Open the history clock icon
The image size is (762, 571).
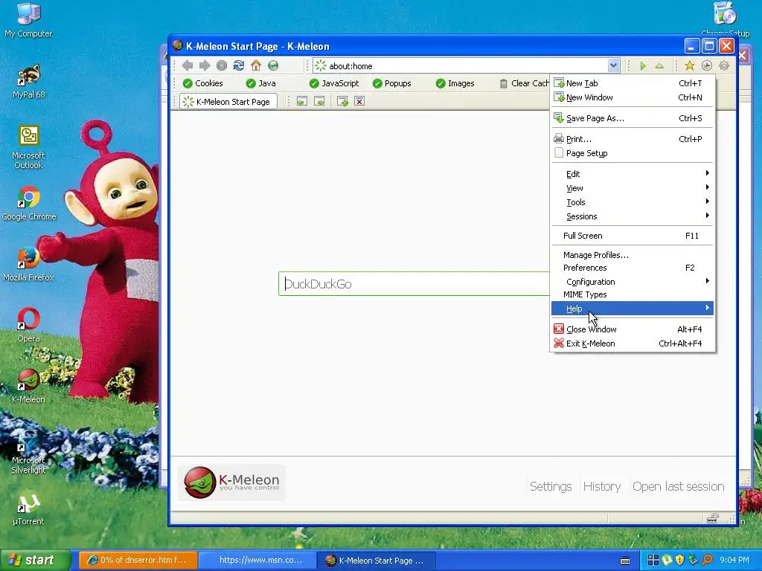point(707,65)
